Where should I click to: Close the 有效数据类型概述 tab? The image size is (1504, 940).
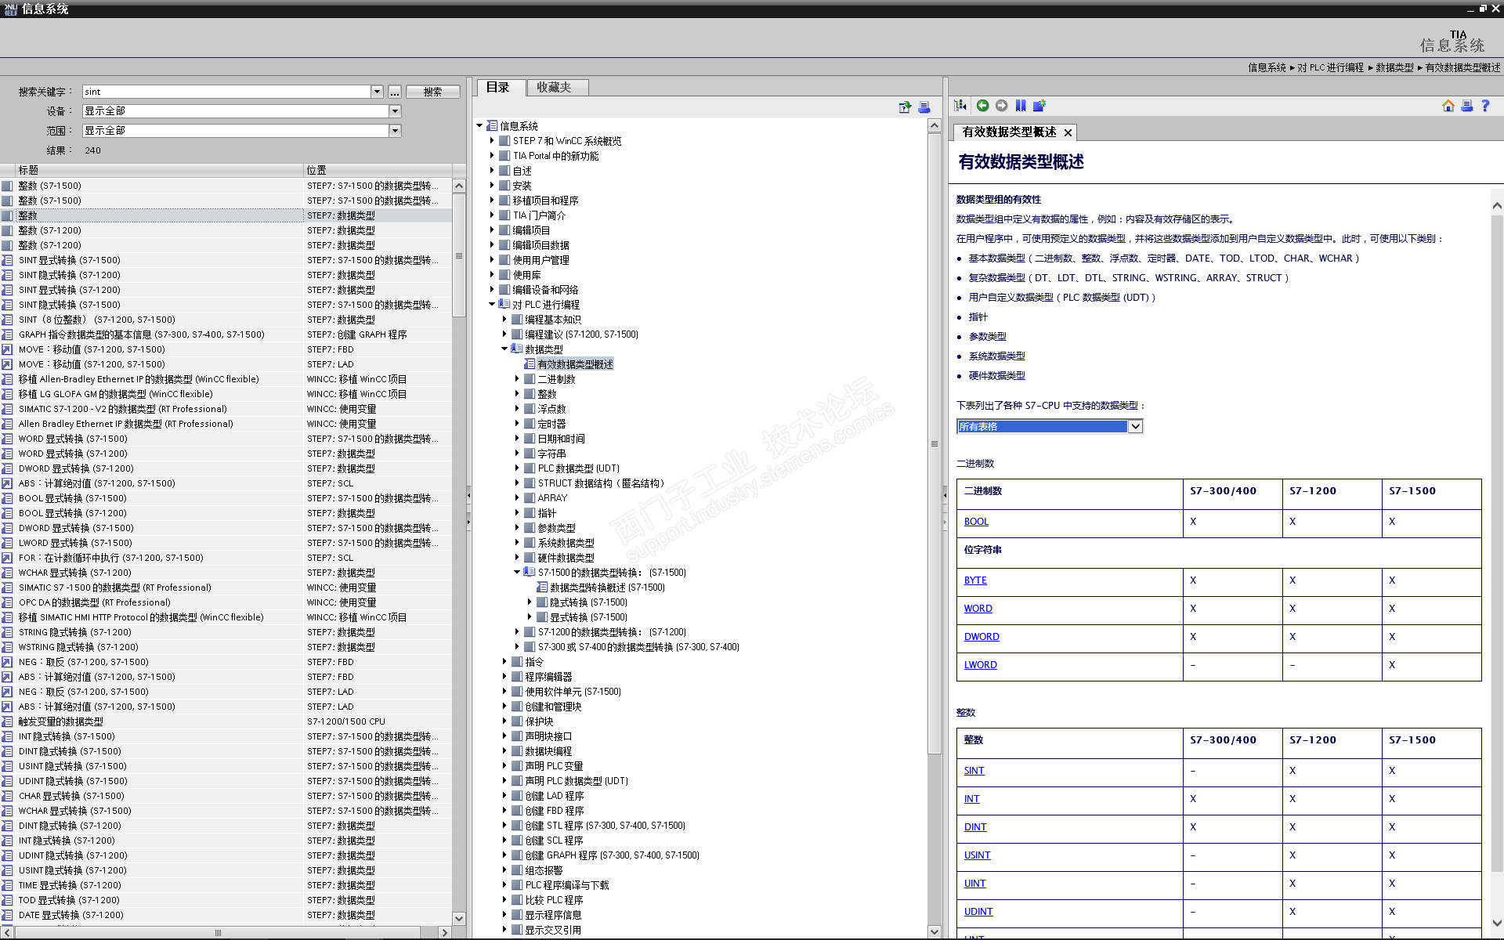pyautogui.click(x=1068, y=133)
